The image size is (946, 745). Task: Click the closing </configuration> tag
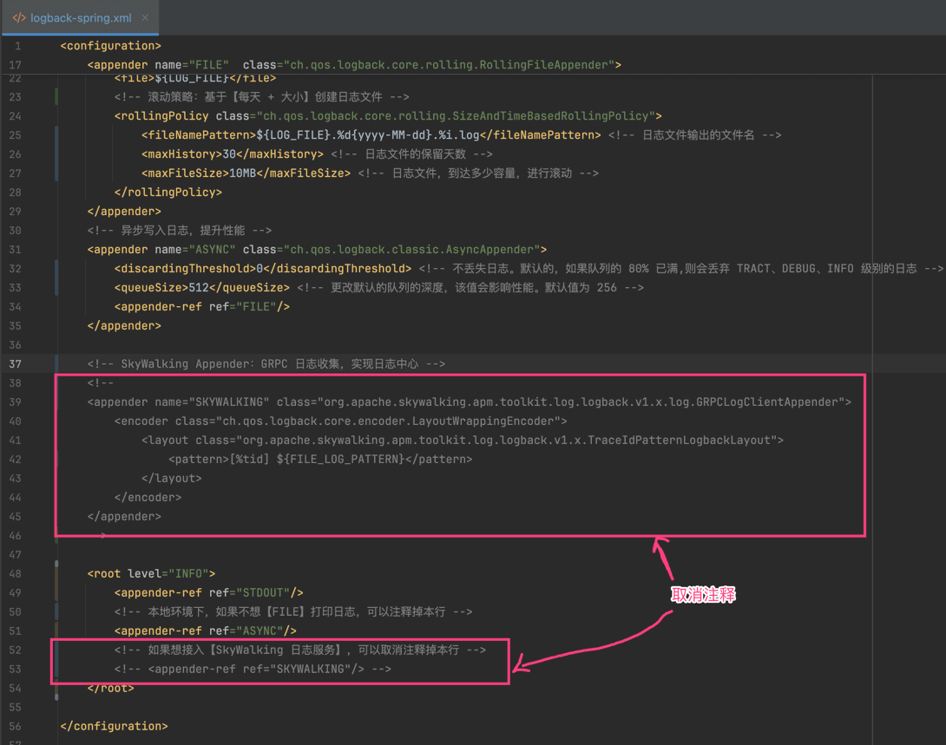(114, 726)
